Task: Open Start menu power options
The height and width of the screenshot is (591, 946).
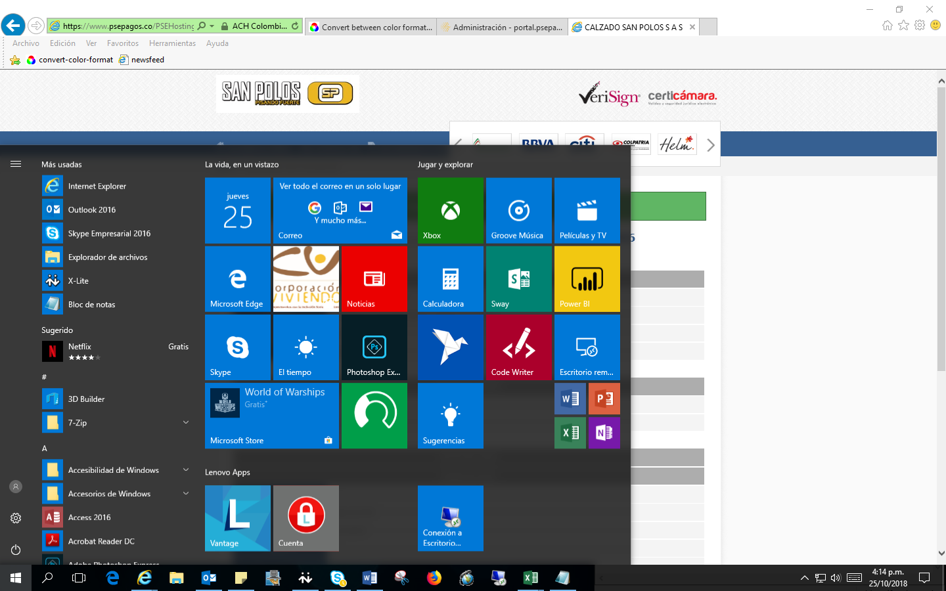Action: pos(16,550)
